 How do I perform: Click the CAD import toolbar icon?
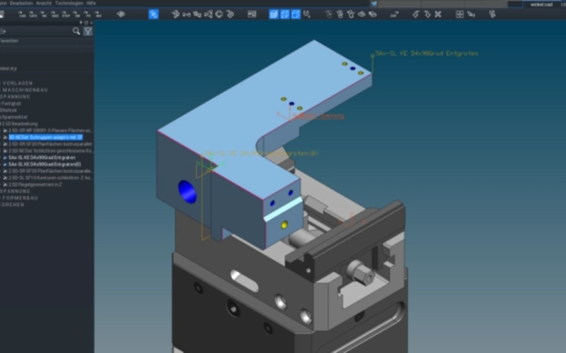click(22, 14)
